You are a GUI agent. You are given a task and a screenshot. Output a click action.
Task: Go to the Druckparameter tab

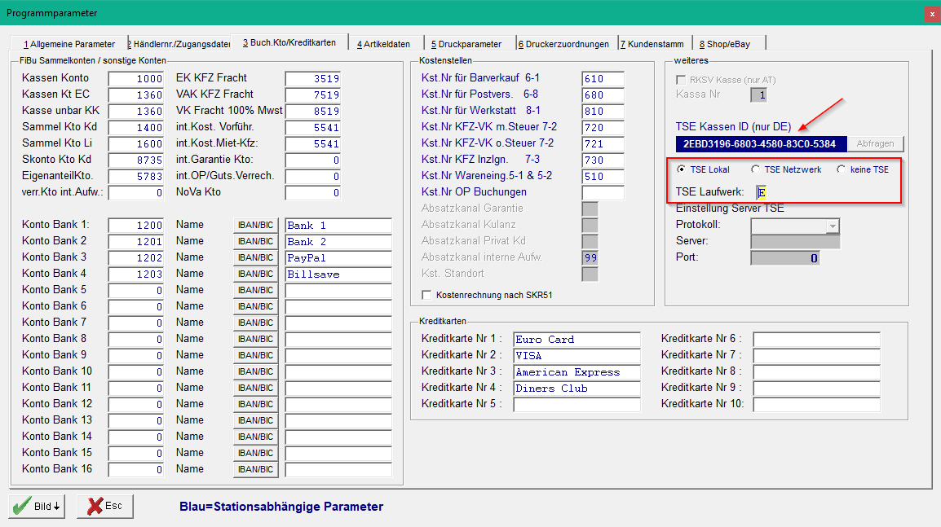coord(466,44)
